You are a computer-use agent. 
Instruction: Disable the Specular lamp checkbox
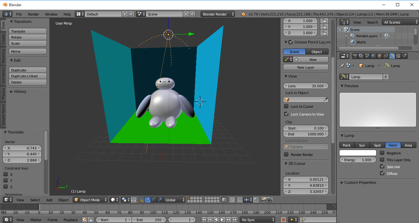pos(382,166)
